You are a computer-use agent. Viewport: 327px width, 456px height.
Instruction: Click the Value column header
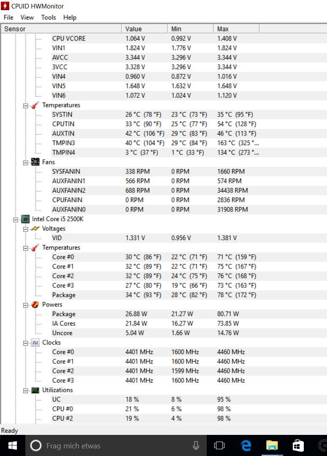(145, 29)
